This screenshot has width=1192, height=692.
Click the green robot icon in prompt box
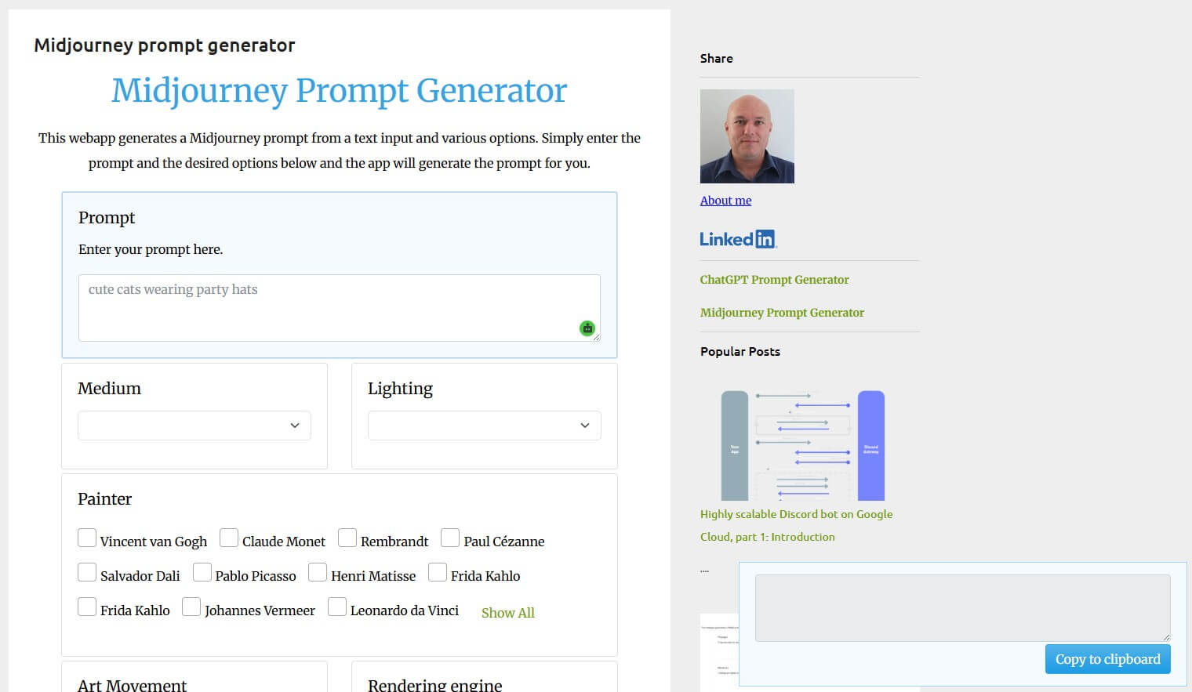point(587,328)
